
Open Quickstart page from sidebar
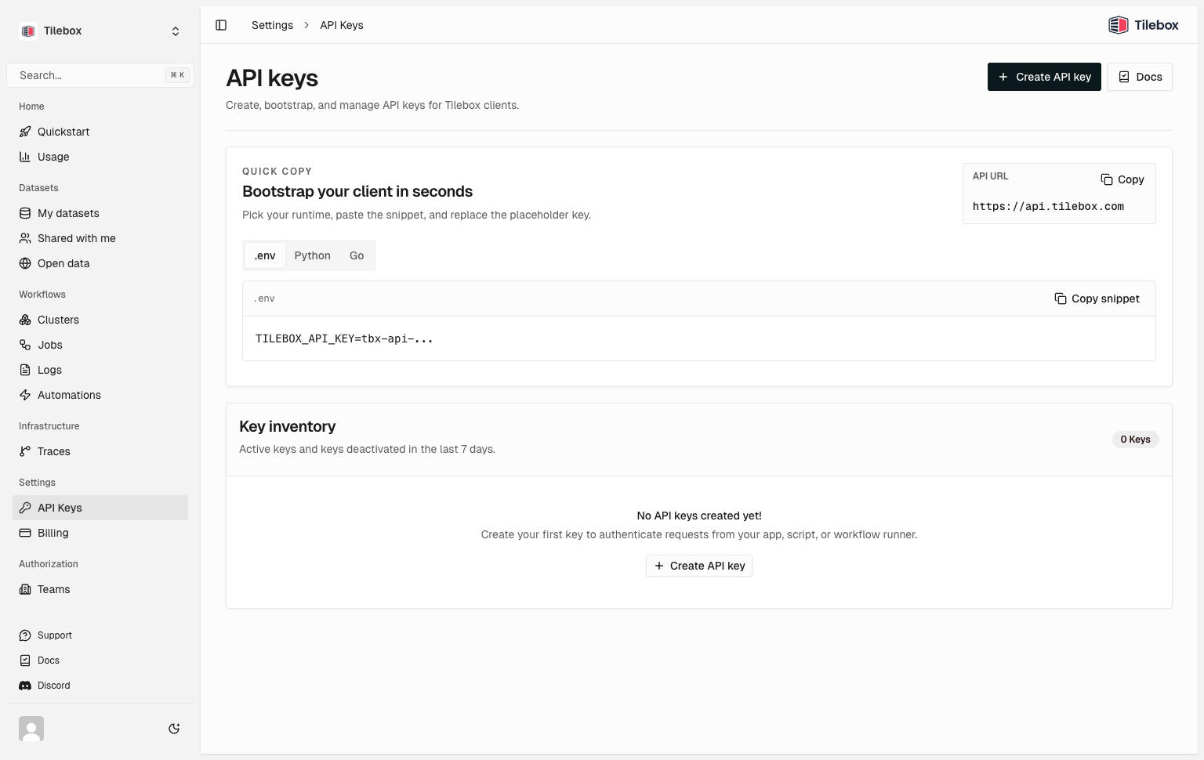click(100, 132)
